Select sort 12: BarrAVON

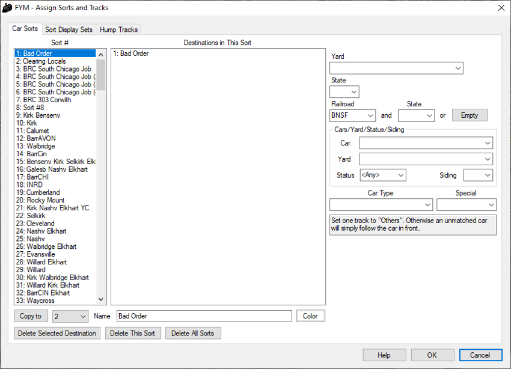(x=55, y=138)
